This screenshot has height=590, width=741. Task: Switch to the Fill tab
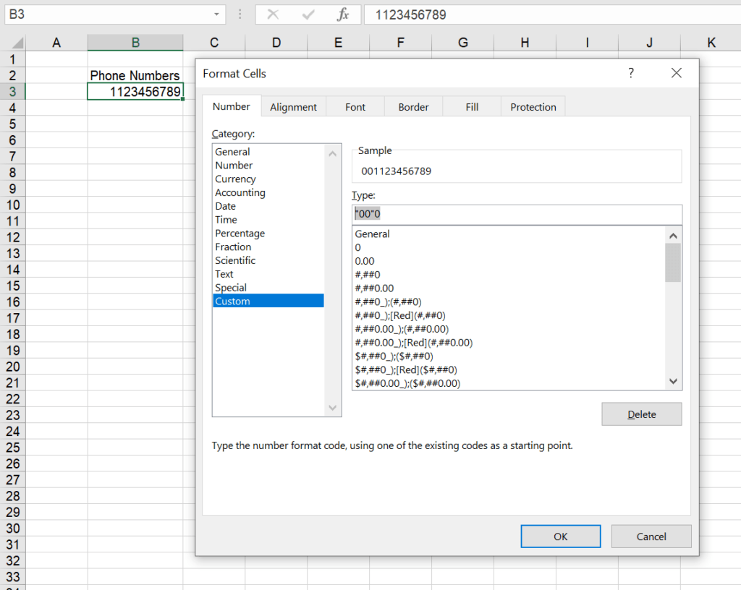click(472, 107)
